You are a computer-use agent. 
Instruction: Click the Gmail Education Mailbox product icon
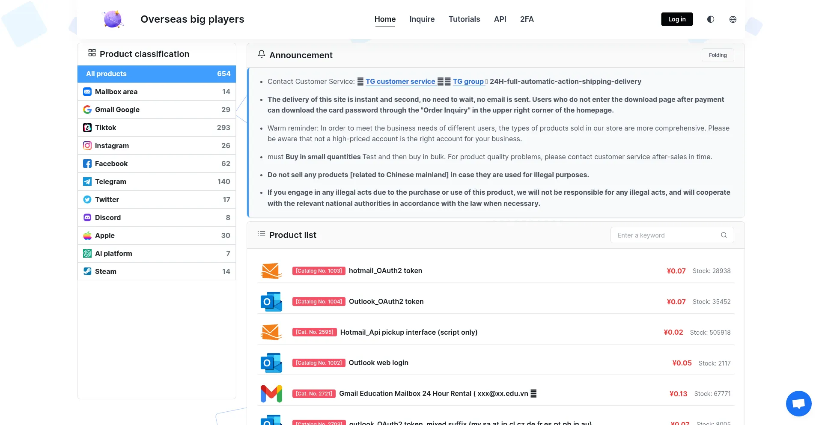(271, 394)
